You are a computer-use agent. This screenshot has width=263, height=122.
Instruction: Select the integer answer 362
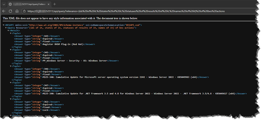pos(46,102)
